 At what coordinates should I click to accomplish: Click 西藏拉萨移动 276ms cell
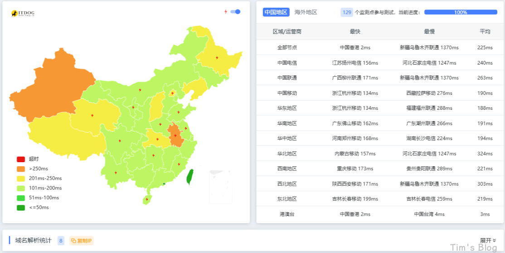[429, 93]
